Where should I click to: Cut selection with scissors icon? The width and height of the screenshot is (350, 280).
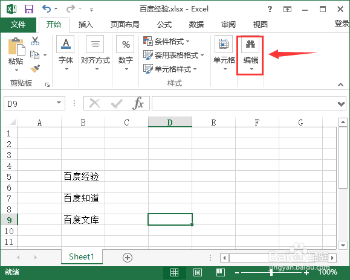(x=35, y=41)
